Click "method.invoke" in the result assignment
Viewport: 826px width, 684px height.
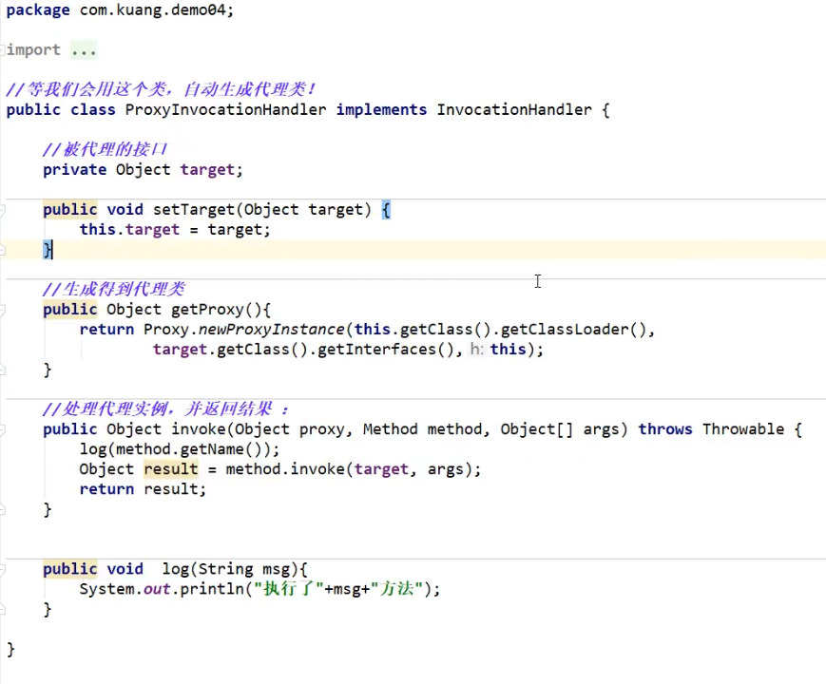285,469
